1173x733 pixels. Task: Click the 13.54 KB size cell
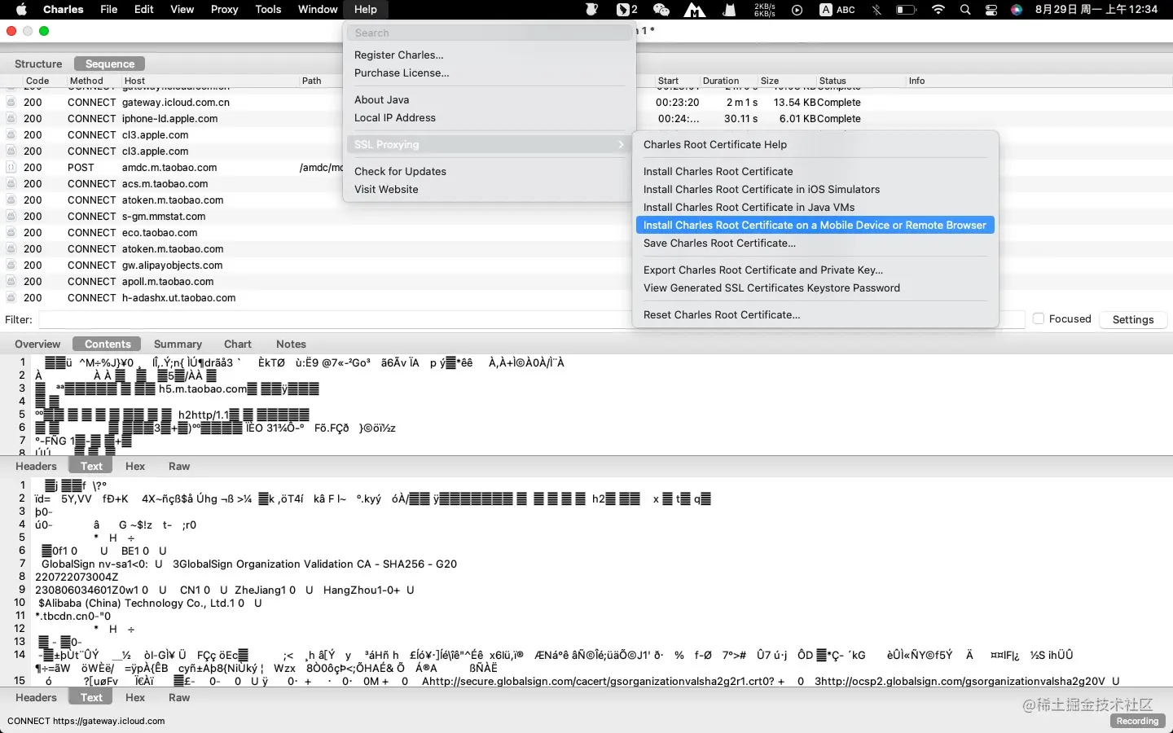click(x=795, y=103)
